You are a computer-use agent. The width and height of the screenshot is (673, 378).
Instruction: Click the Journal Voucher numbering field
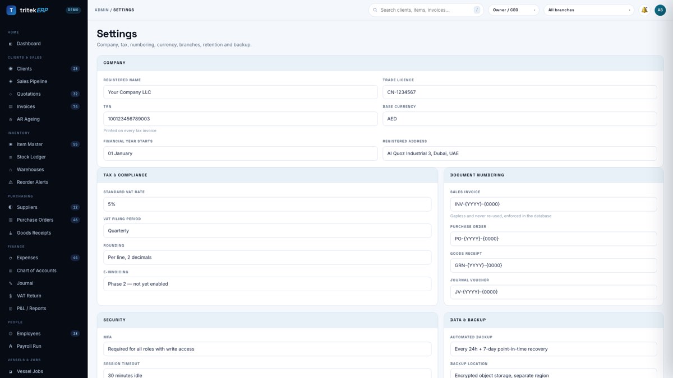coord(554,292)
